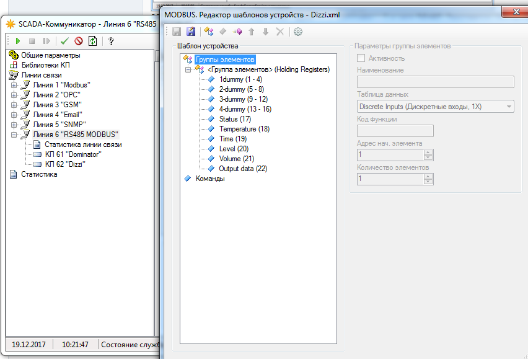Click the Save As floppy disk icon
The image size is (528, 359).
click(x=191, y=32)
